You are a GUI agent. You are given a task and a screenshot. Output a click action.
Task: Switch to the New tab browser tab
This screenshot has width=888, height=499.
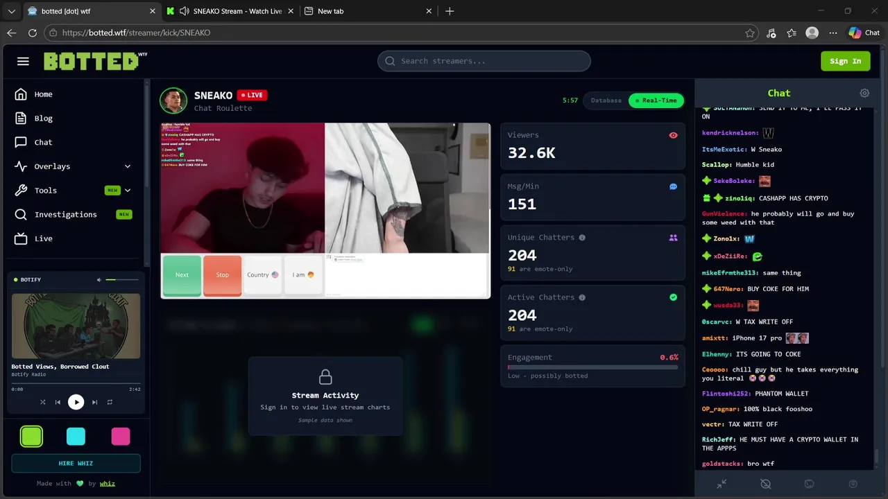[x=369, y=11]
